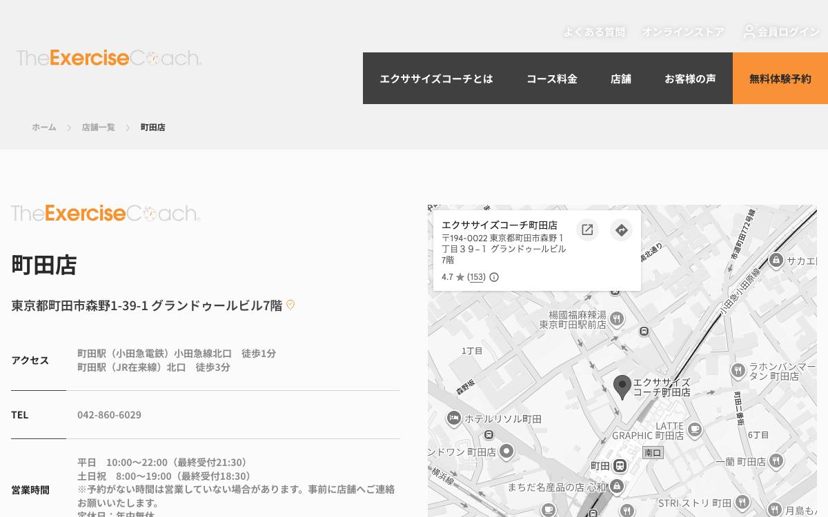This screenshot has height=517, width=828.
Task: Click the まちだ名産品の店 心和 shop marker
Action: coord(617,487)
